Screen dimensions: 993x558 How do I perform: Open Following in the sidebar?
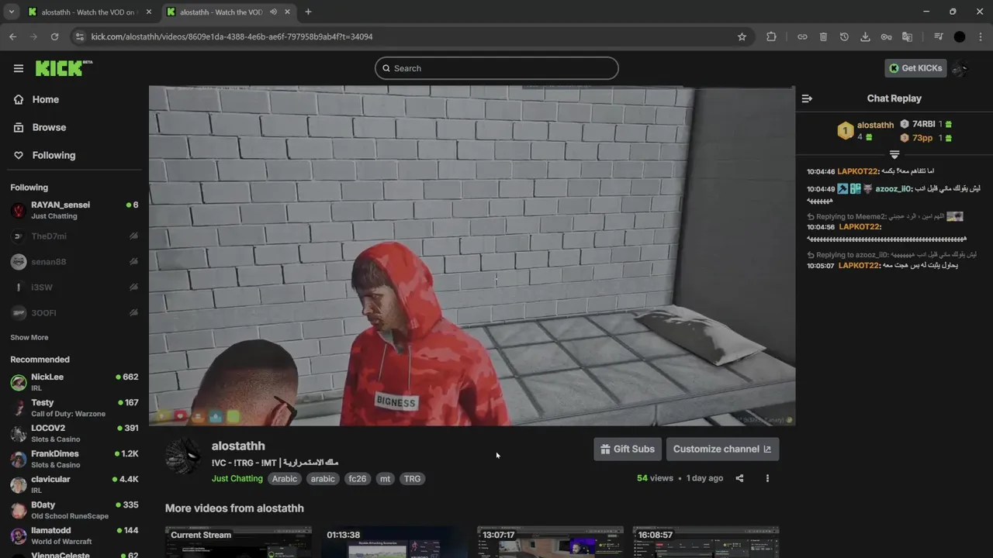tap(54, 155)
